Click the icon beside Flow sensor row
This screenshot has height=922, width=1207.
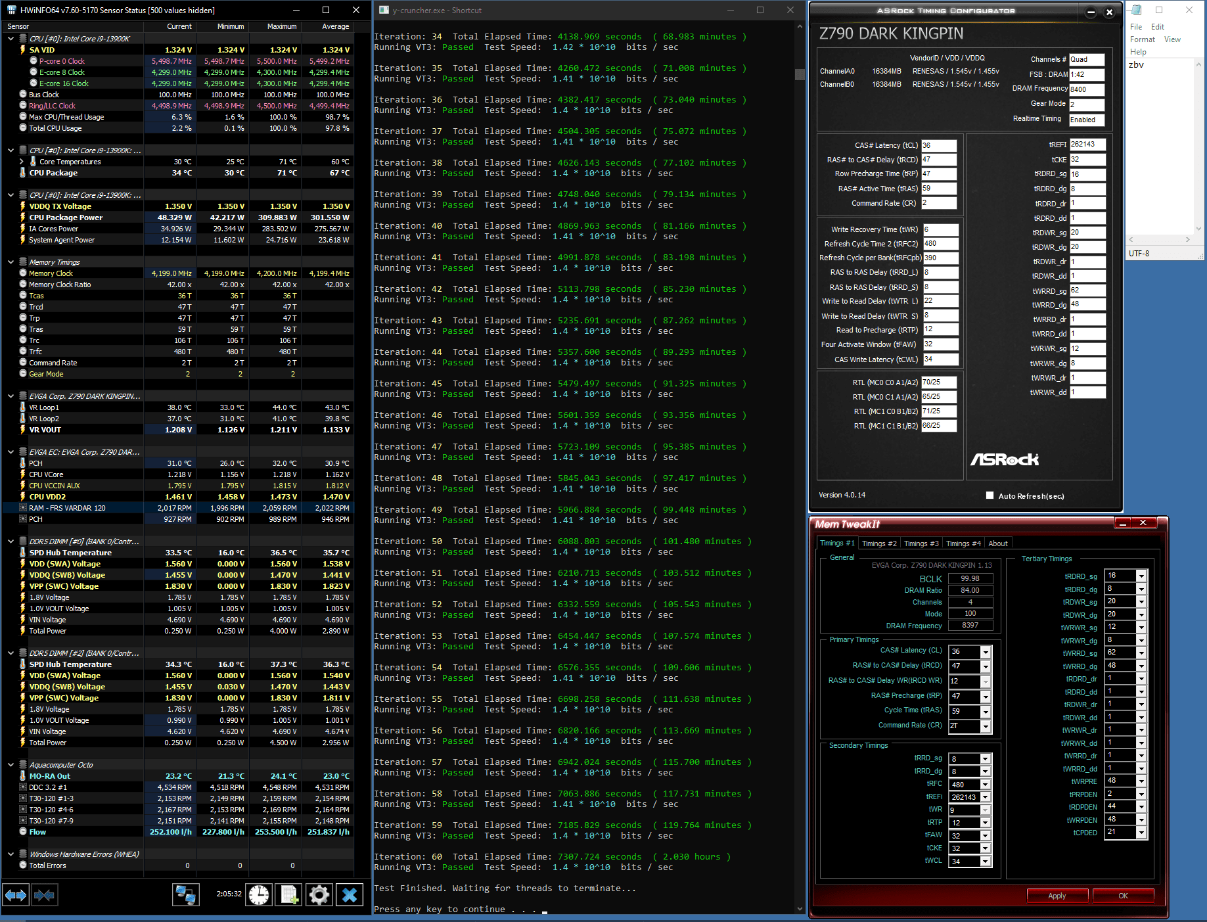point(23,832)
